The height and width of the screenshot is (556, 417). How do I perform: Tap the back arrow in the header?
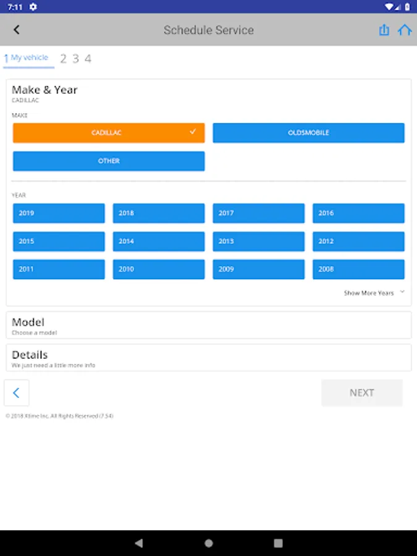point(16,30)
